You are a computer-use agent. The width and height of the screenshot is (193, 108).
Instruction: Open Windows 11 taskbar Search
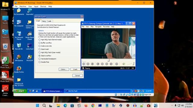(44, 105)
